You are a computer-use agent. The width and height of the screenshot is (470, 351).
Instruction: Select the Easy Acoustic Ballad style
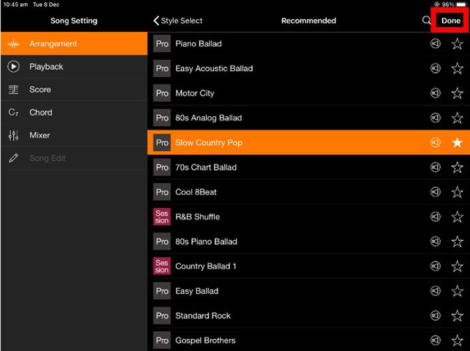[214, 68]
